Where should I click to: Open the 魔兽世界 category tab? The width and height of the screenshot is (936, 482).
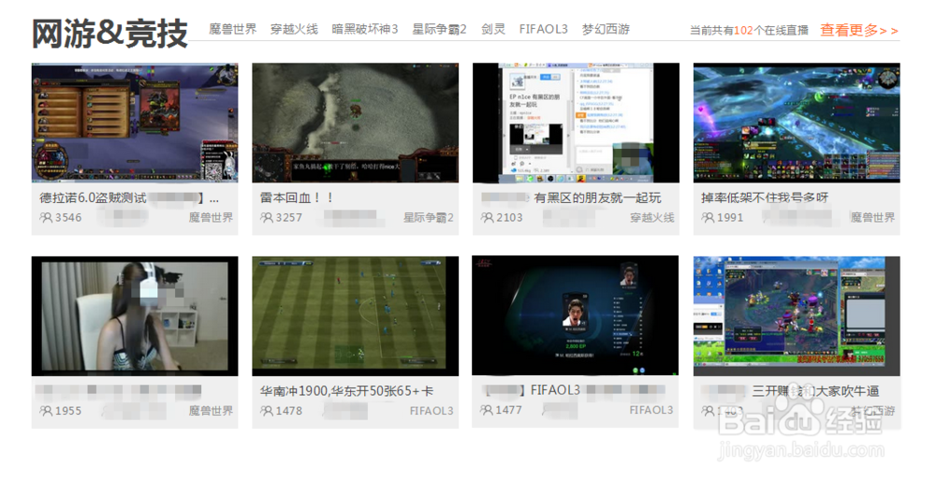pyautogui.click(x=233, y=29)
